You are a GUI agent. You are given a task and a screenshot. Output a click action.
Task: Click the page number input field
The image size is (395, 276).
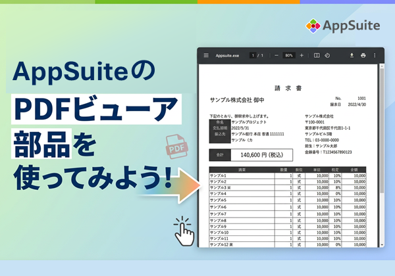pos(253,55)
